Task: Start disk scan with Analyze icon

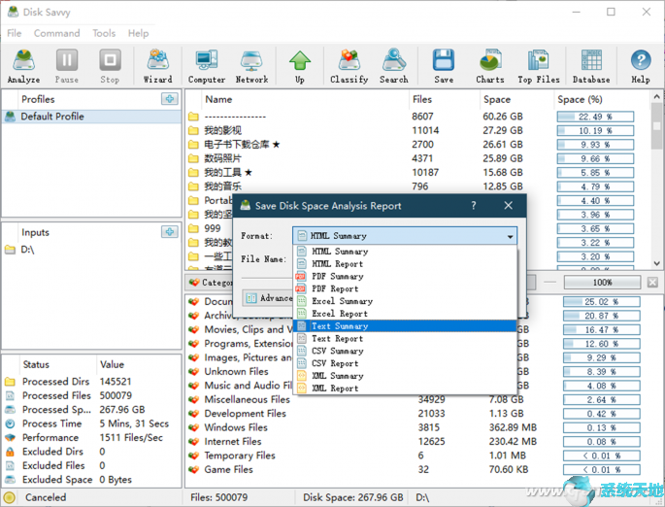Action: 23,66
